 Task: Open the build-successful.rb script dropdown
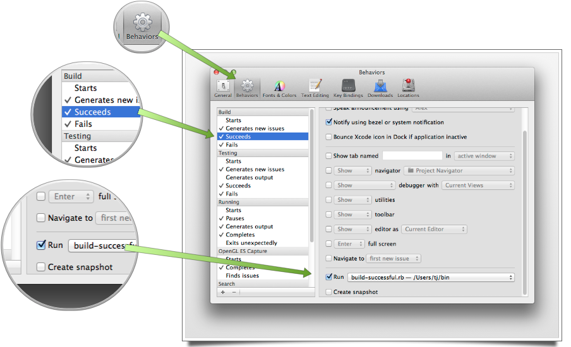coord(431,278)
